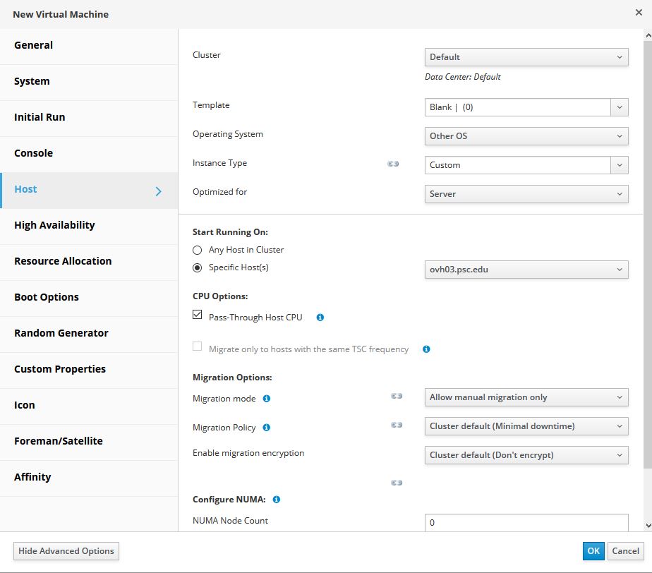Click the Hide Advanced Options button
Screen dimensions: 652x573
tap(66, 551)
